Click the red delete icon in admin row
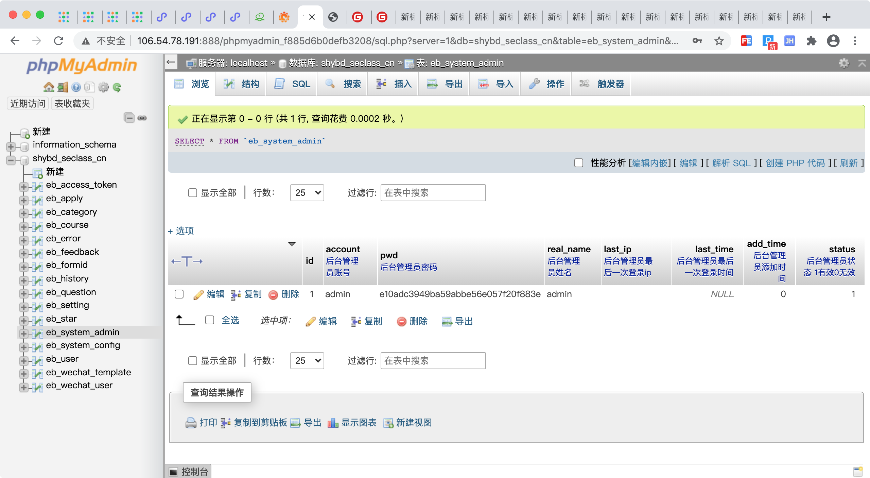The image size is (870, 478). [273, 294]
